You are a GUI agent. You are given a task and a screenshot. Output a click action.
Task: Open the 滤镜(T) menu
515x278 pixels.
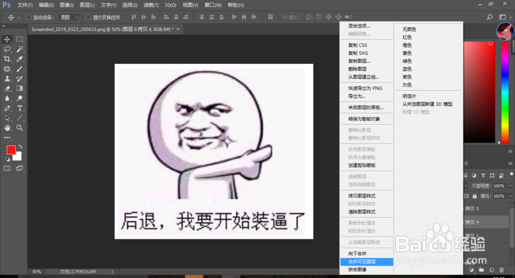pos(151,5)
